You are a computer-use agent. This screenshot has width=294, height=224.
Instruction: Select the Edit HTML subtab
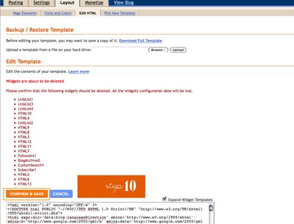(x=88, y=13)
